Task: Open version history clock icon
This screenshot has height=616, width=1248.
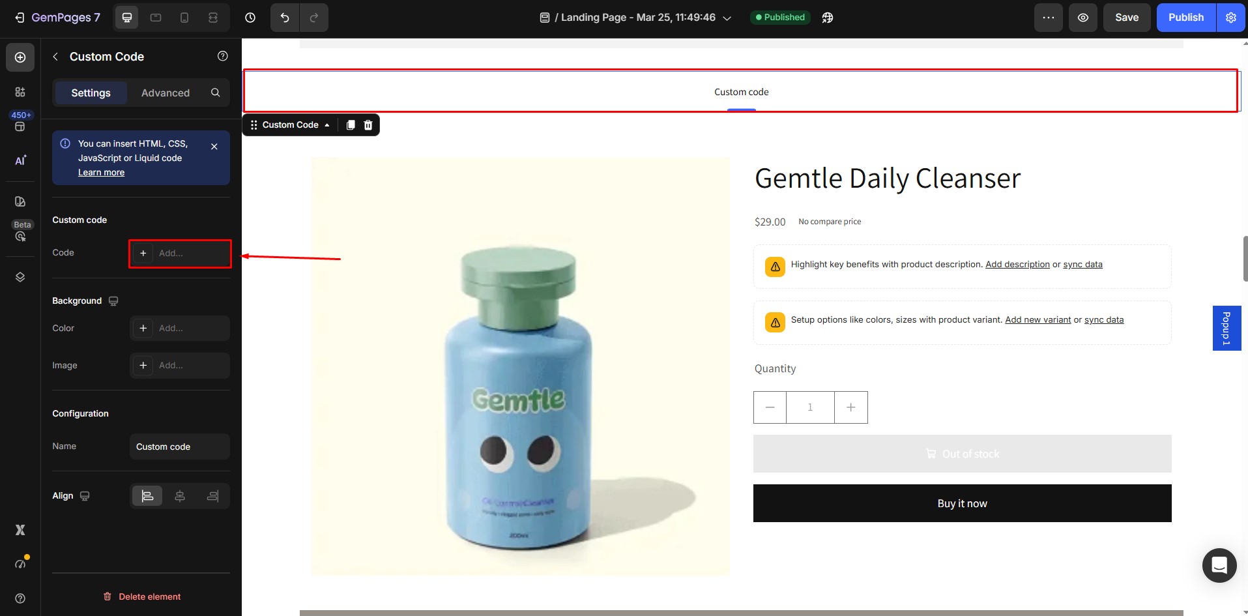Action: 250,18
